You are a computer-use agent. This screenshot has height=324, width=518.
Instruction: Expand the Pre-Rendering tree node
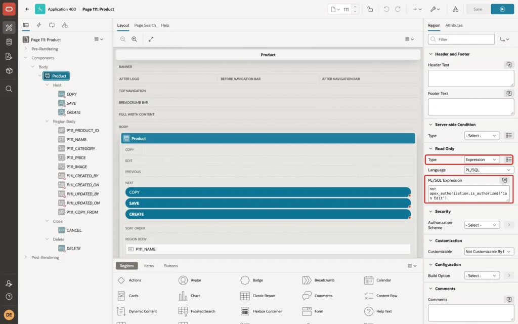click(x=26, y=49)
